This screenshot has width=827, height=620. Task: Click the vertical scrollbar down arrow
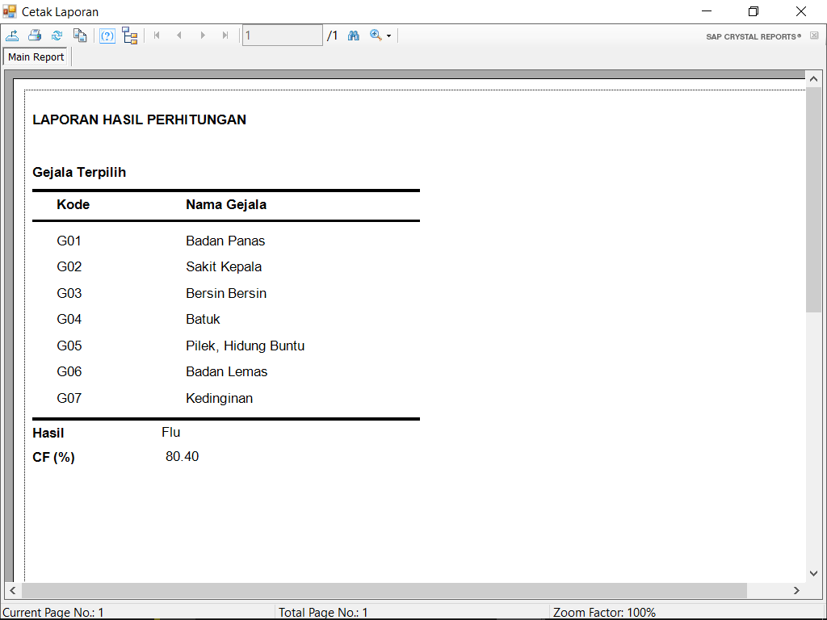813,572
